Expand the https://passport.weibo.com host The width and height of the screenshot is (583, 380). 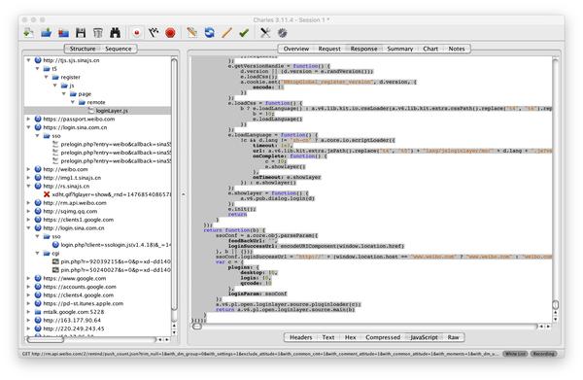(x=28, y=119)
